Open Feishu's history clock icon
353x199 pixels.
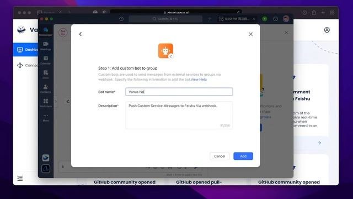coord(121,19)
